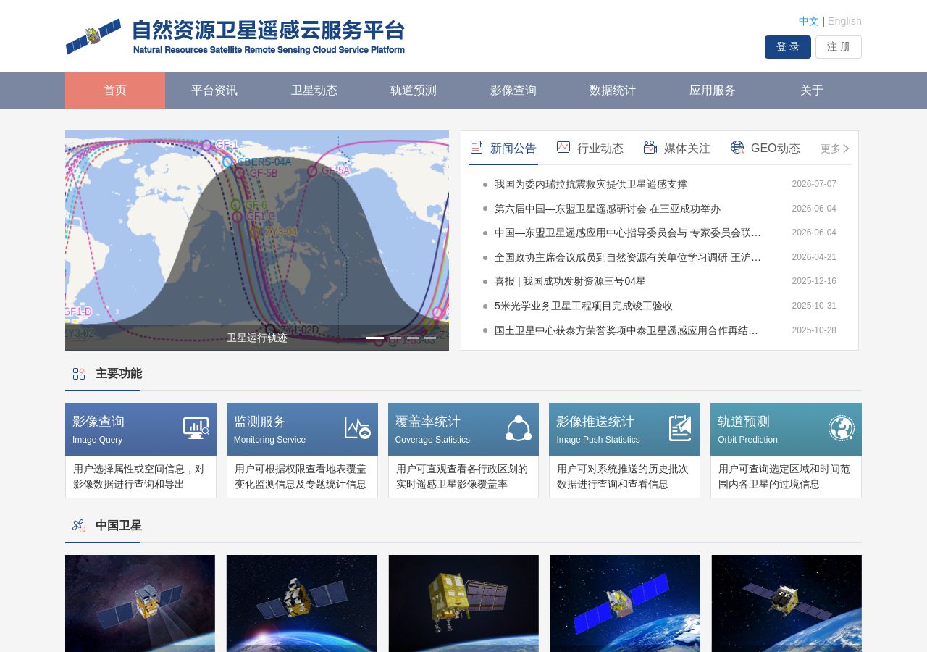Open 卫星动态 menu item
This screenshot has height=652, width=927.
tap(314, 91)
